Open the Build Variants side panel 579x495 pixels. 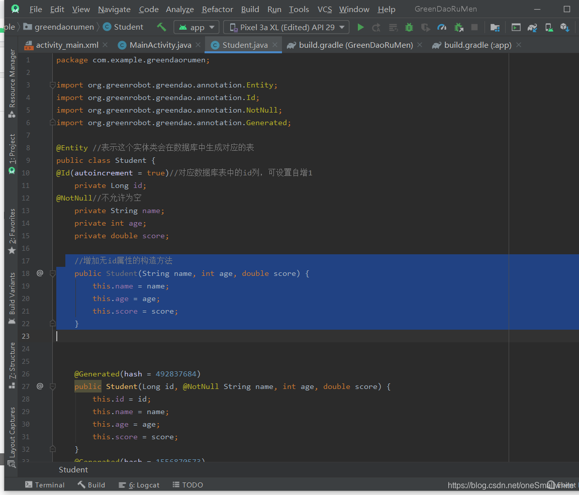(x=12, y=298)
